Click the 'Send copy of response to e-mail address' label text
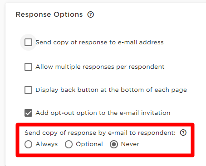 coord(99,43)
